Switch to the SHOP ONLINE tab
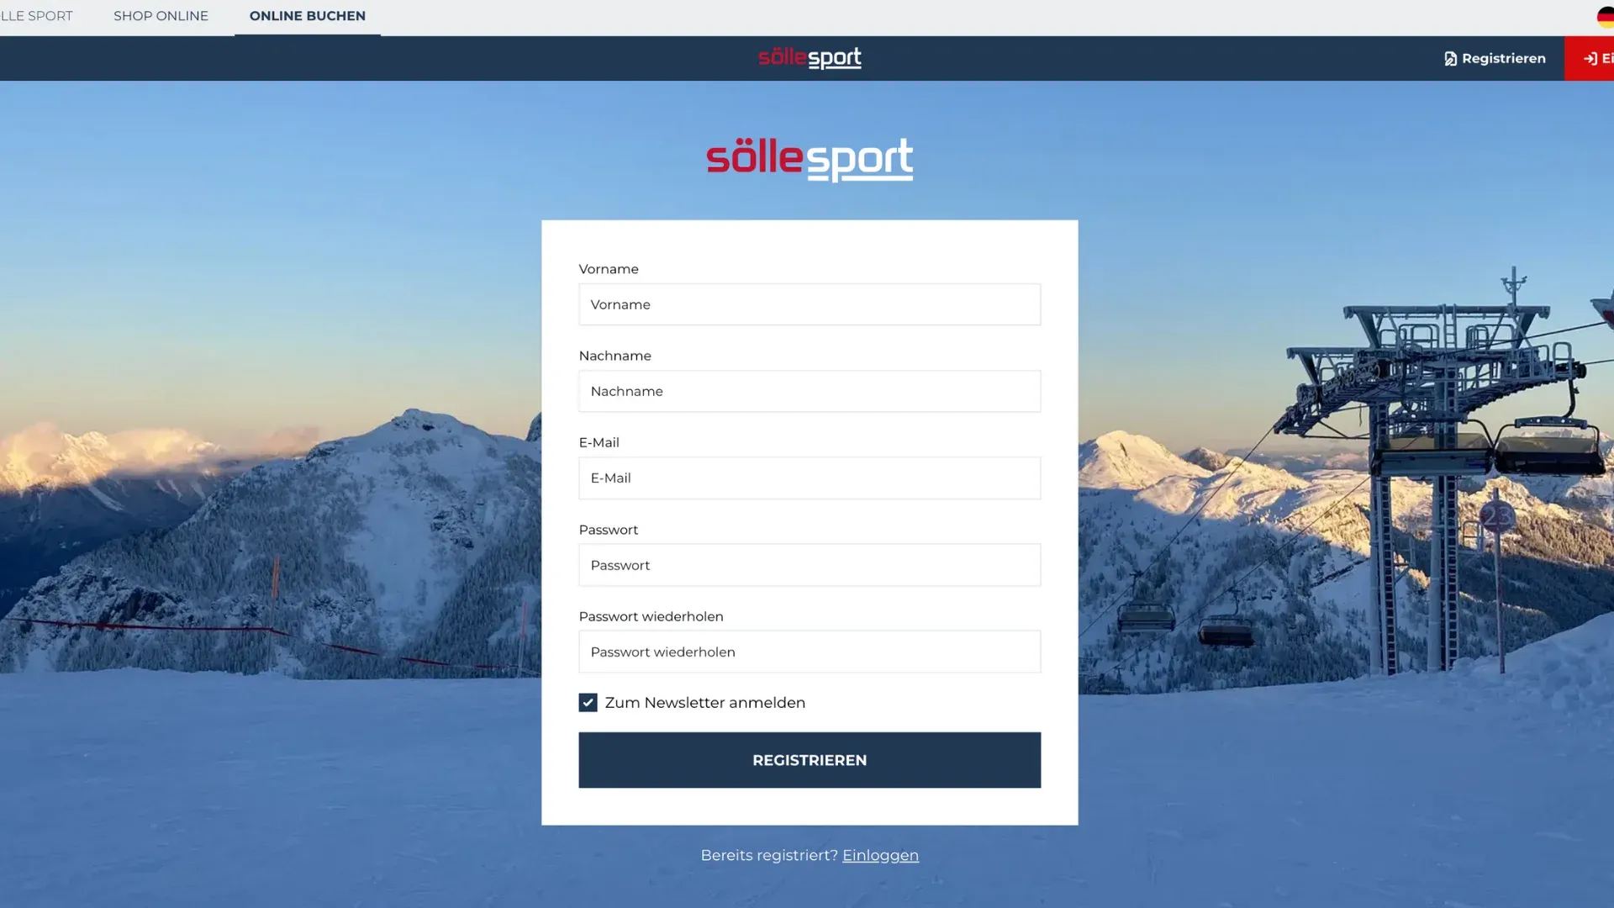Viewport: 1614px width, 908px height. 161,16
